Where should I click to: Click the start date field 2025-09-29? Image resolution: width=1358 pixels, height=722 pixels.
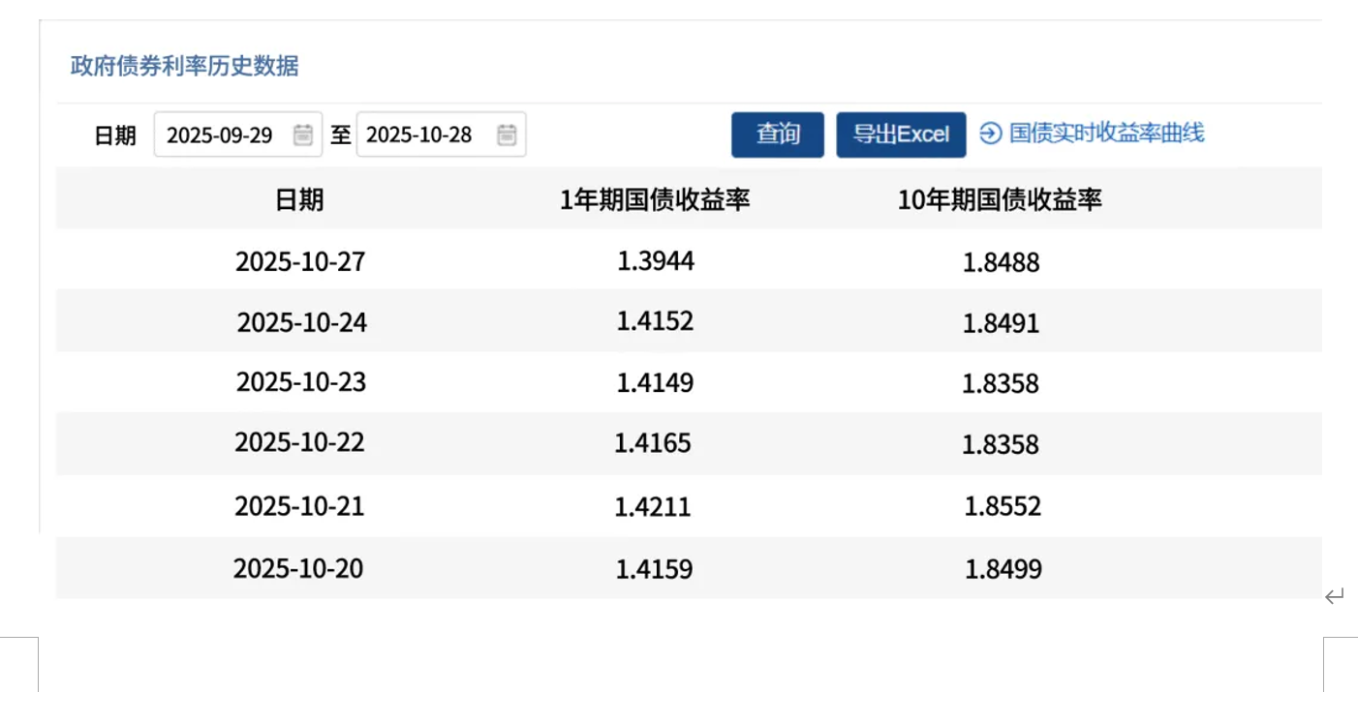(x=221, y=135)
